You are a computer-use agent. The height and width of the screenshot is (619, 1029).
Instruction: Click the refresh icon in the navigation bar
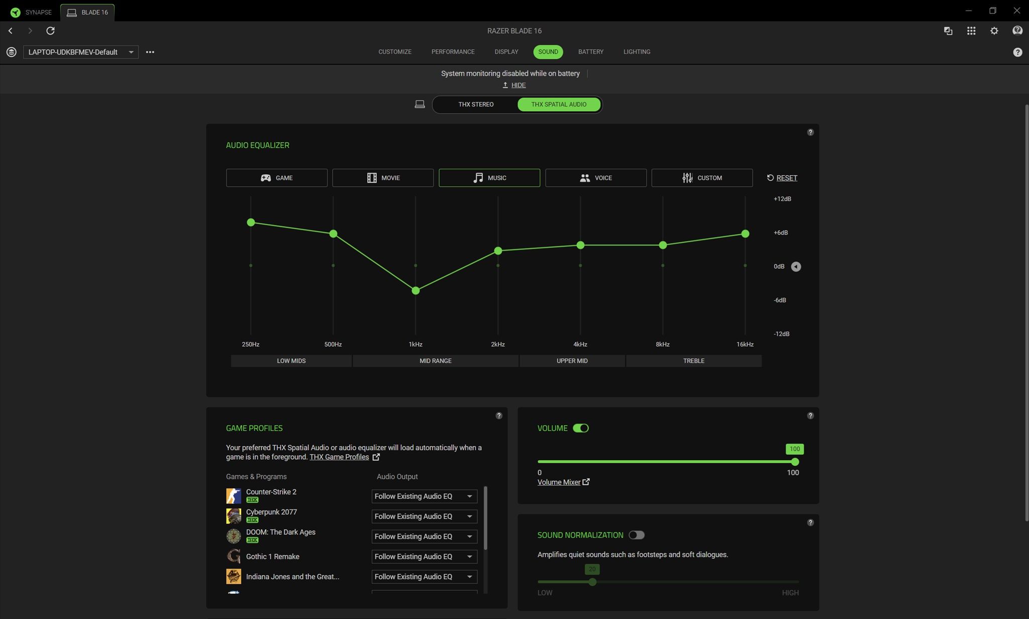[50, 31]
